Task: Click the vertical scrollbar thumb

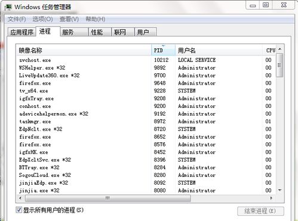Action: pyautogui.click(x=280, y=65)
